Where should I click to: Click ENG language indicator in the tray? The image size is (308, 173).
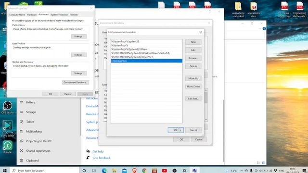pos(282,171)
